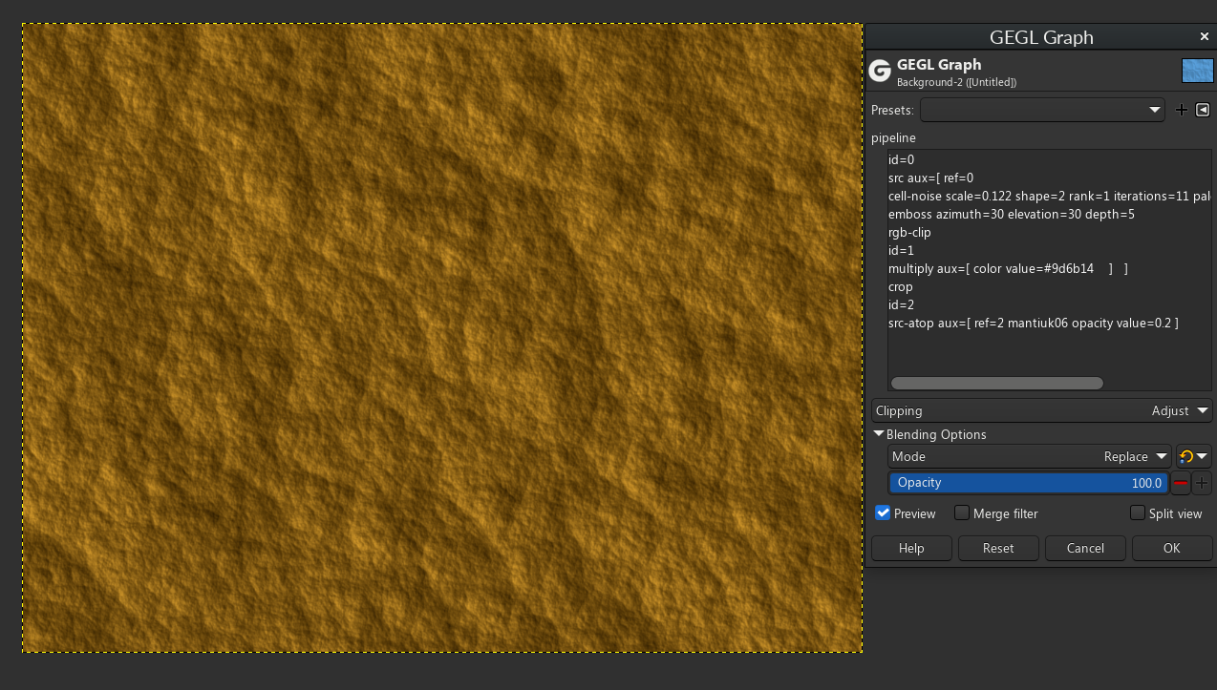1217x690 pixels.
Task: Click the GEGL logo icon in the dialog header
Action: click(x=880, y=72)
